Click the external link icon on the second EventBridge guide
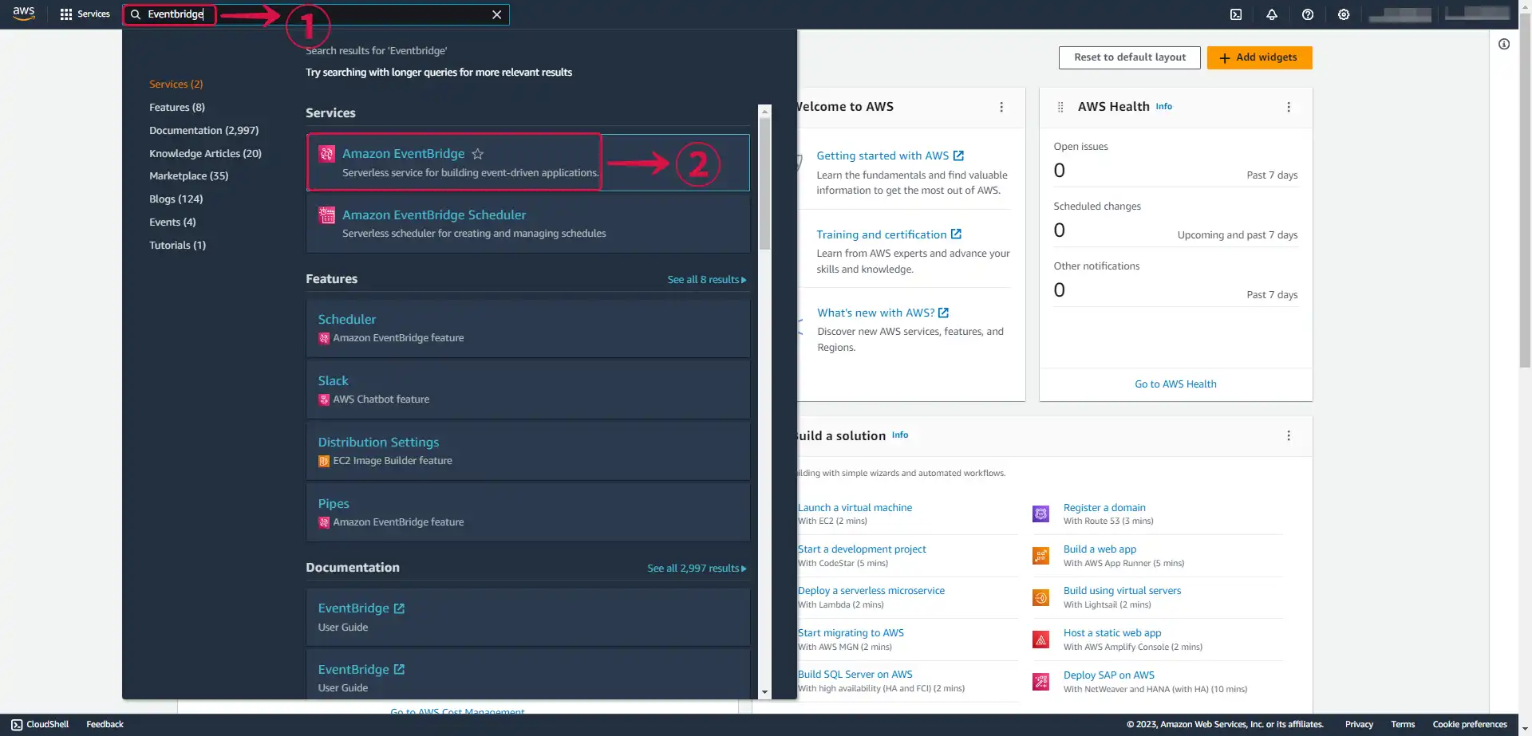The image size is (1532, 736). pyautogui.click(x=399, y=670)
